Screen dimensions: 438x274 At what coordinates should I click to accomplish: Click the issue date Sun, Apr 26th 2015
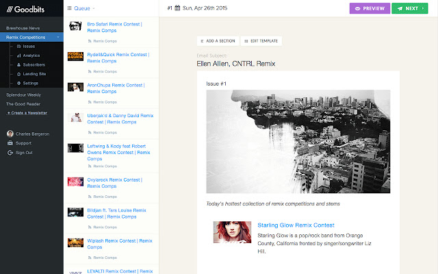[205, 8]
